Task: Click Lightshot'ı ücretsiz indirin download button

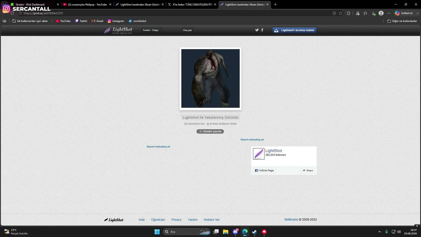Action: [294, 30]
